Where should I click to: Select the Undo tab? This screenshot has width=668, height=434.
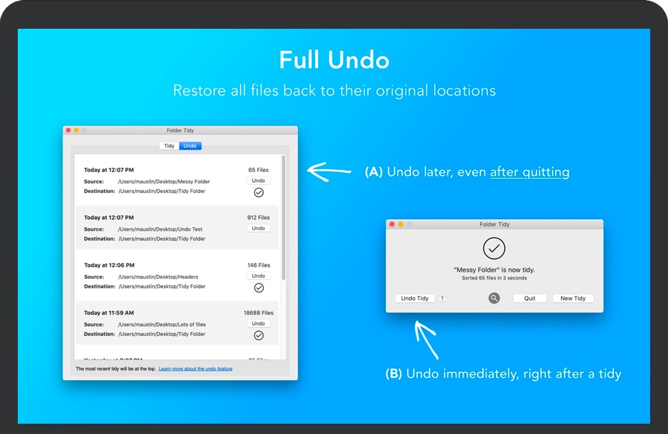pyautogui.click(x=190, y=146)
